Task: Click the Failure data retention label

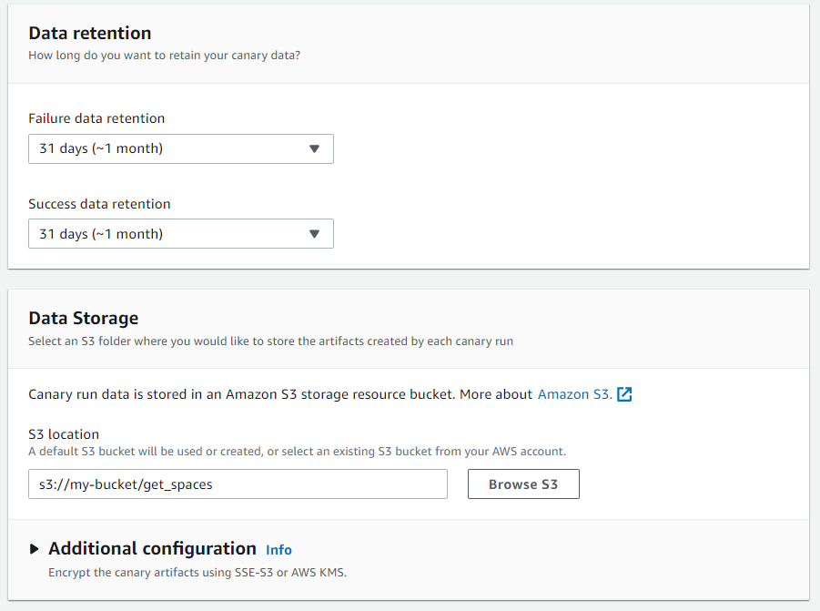Action: 96,118
